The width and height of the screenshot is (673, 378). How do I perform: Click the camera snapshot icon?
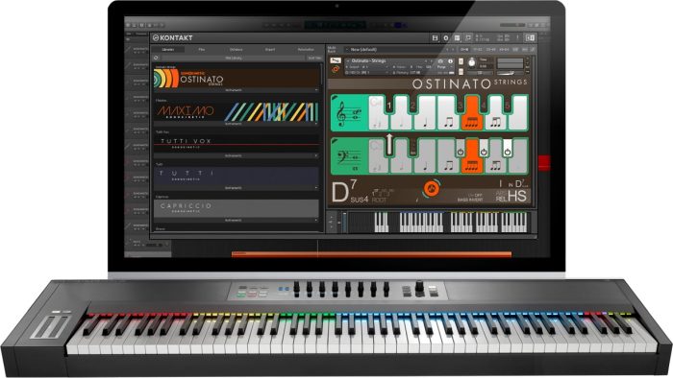tap(440, 61)
